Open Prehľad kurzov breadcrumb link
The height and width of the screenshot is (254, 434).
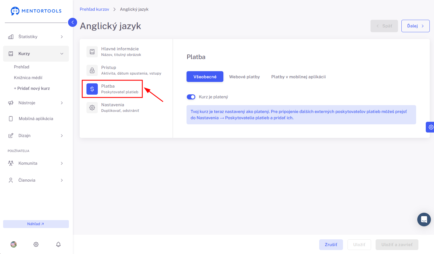[x=94, y=9]
